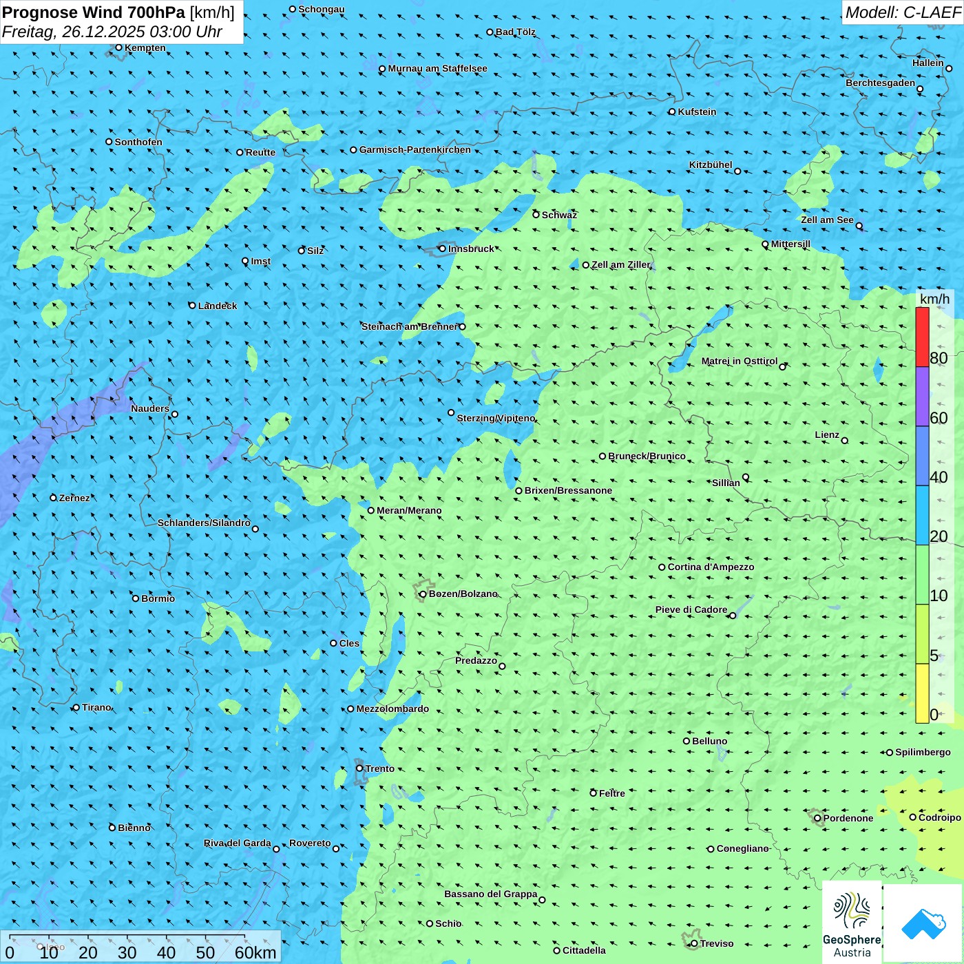Click the Zernez location dot

(x=53, y=497)
